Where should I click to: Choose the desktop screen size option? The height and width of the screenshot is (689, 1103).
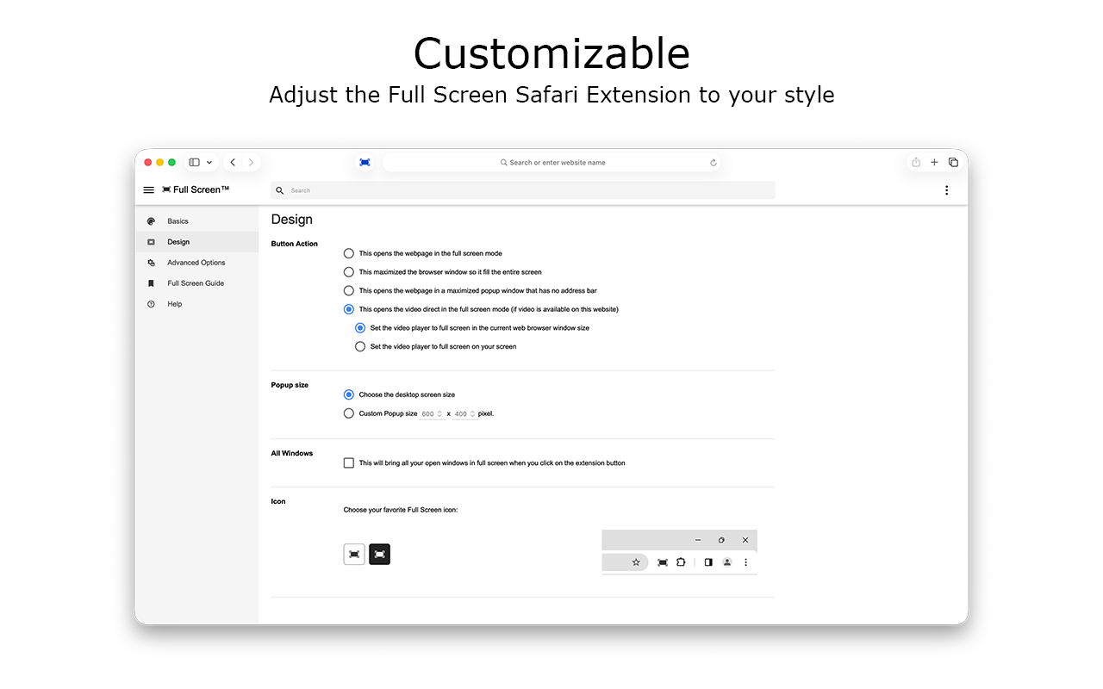(349, 394)
